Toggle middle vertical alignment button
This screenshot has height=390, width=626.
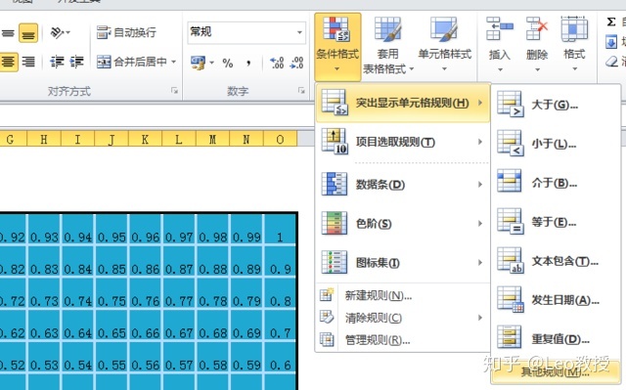pos(8,33)
